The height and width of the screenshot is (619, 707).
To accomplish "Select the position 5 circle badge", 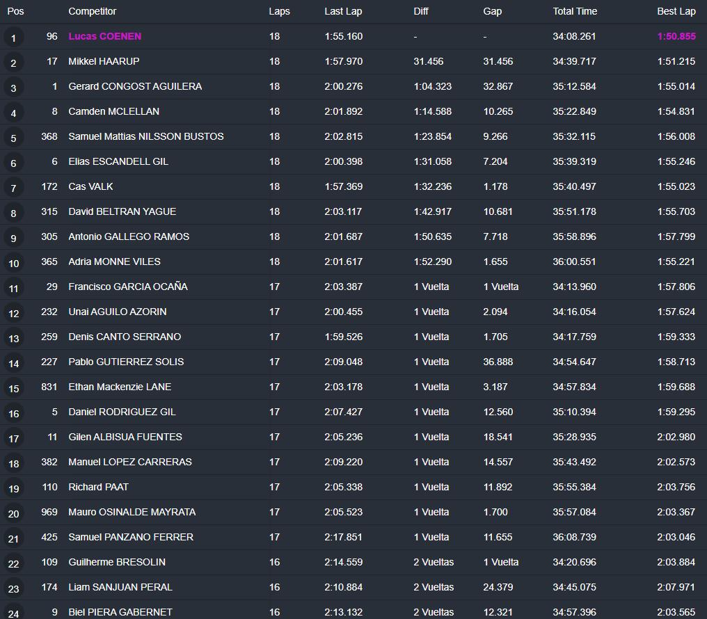I will click(x=13, y=138).
